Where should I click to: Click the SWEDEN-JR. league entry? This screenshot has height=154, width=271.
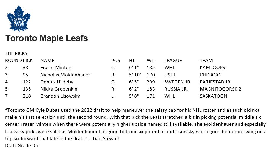pyautogui.click(x=178, y=82)
